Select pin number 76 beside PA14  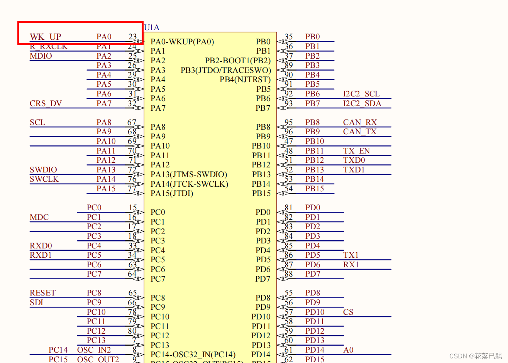tap(132, 179)
